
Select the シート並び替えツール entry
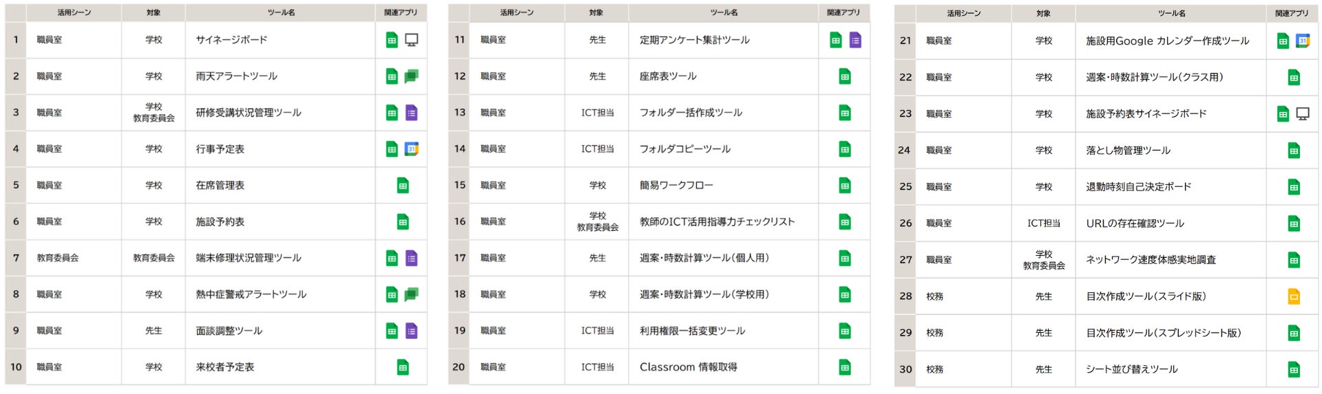click(1131, 369)
